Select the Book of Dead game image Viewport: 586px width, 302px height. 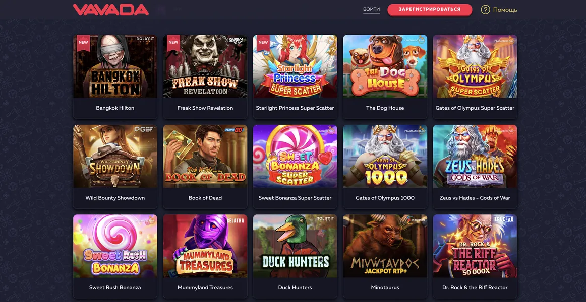(205, 156)
